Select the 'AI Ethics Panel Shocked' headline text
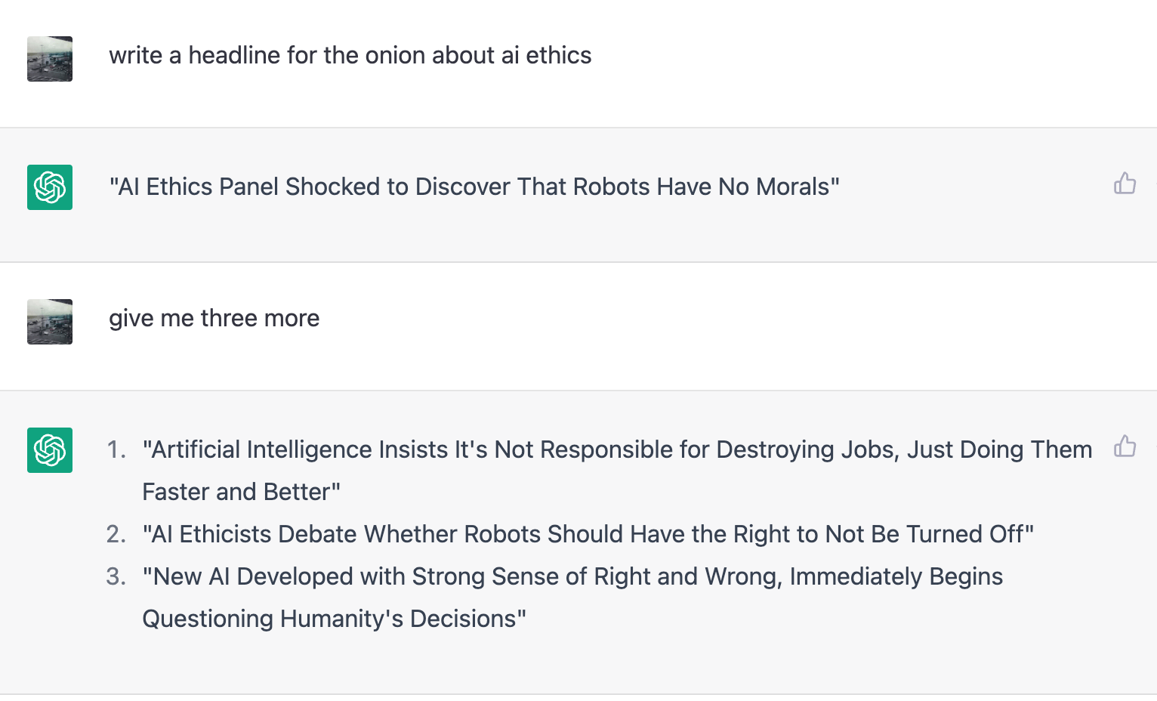The width and height of the screenshot is (1157, 701). pyautogui.click(x=474, y=187)
